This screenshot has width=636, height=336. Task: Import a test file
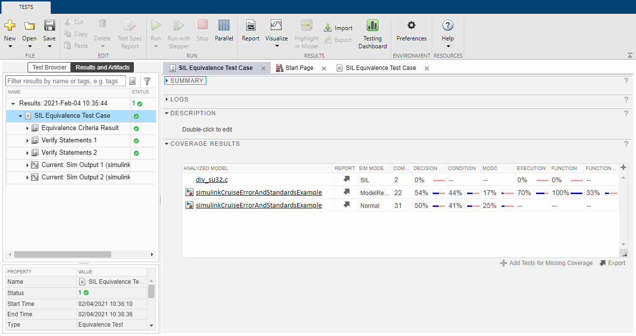pos(338,28)
